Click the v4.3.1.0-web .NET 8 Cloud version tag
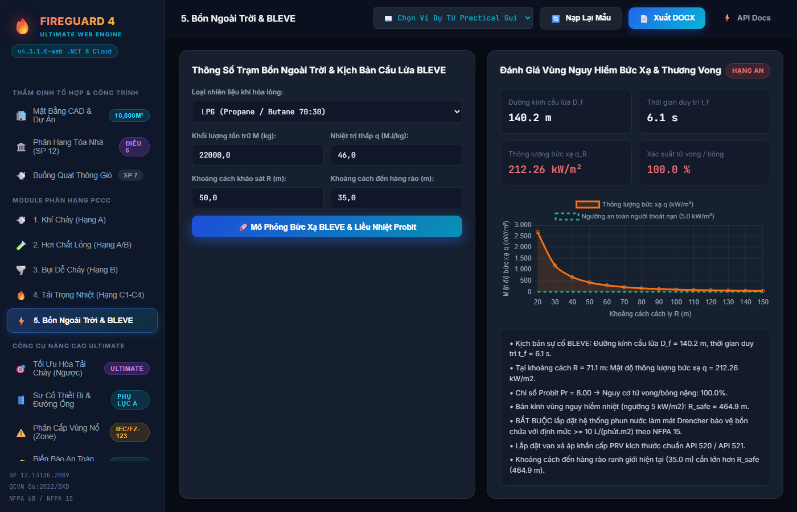The height and width of the screenshot is (512, 797). coord(65,51)
